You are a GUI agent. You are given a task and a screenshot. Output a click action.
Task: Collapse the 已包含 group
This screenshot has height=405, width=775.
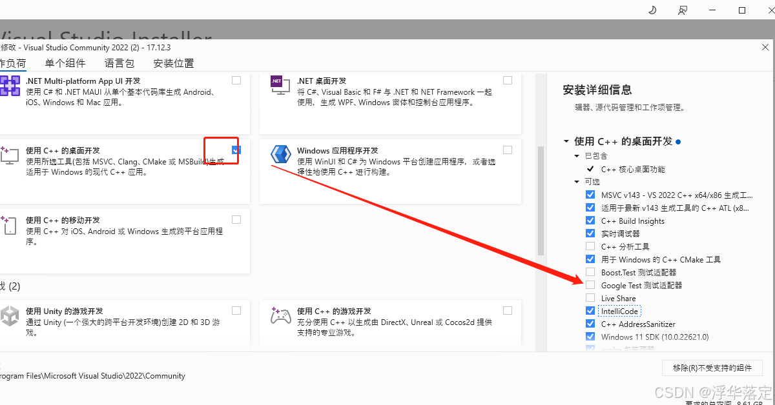pos(577,156)
